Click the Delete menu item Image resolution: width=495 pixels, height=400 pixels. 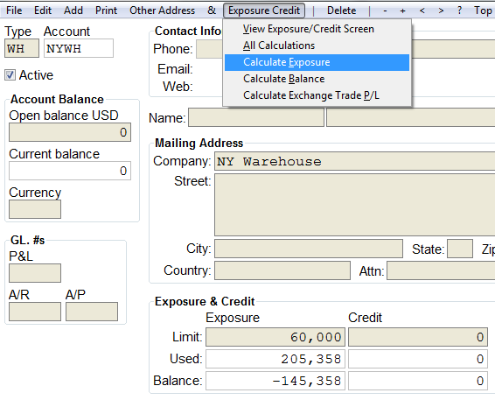tap(341, 11)
